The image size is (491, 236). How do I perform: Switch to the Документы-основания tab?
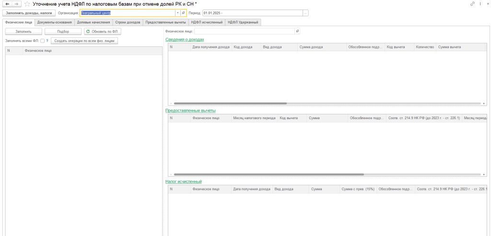(54, 22)
